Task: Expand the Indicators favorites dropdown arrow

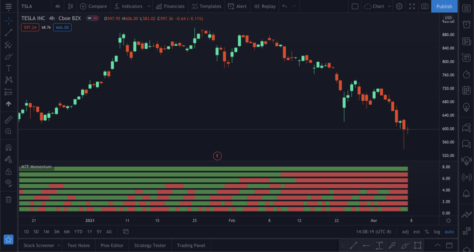Action: tap(149, 6)
